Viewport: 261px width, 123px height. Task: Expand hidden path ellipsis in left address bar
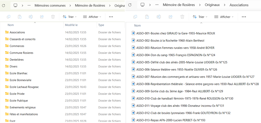[x=29, y=5]
